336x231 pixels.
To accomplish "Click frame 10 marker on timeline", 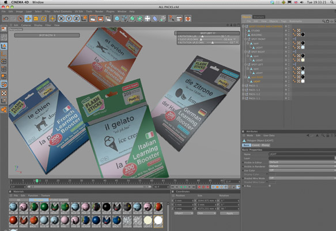I will 35,181.
